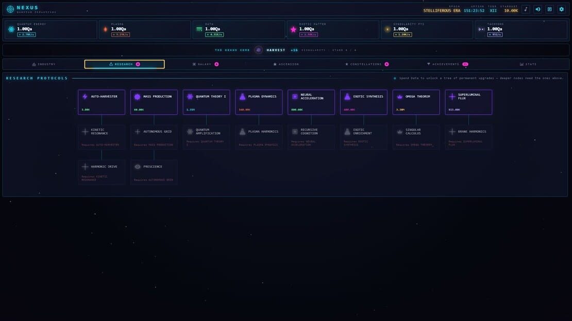
Task: Click the Exotic Matter star icon
Action: (x=293, y=29)
